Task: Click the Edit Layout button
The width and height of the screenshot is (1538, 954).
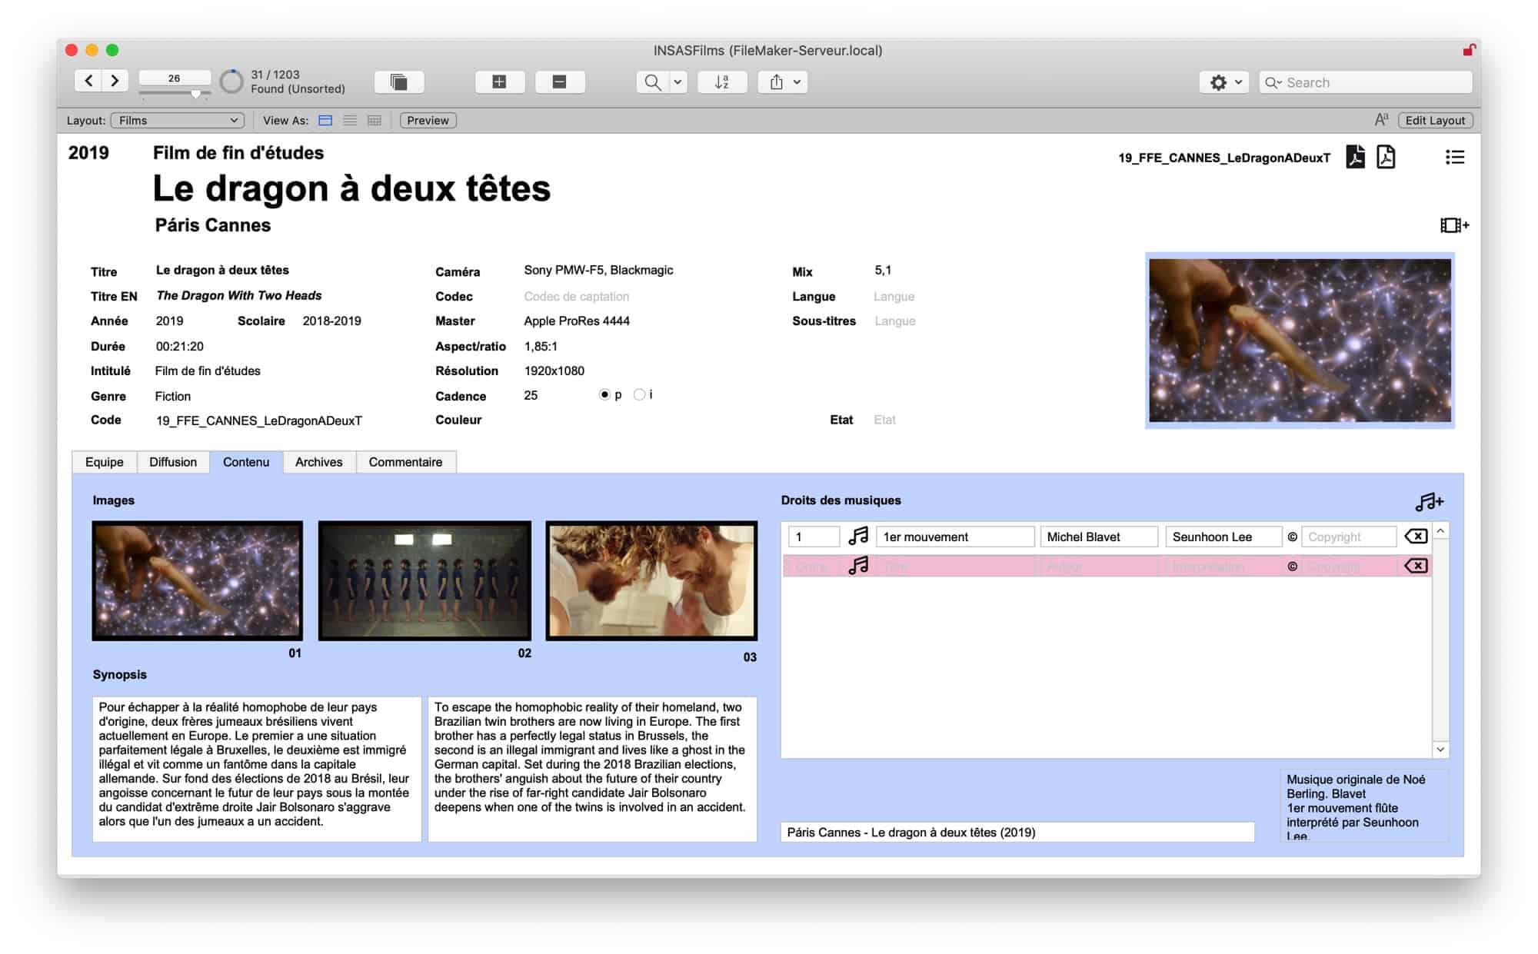Action: [1434, 121]
